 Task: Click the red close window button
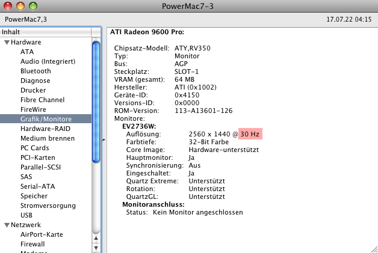[x=8, y=6]
